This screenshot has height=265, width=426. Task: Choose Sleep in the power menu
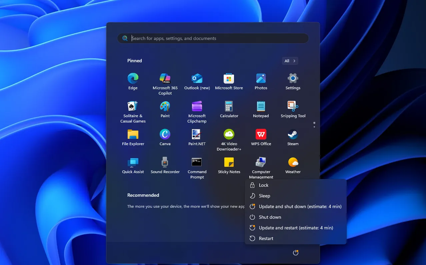(x=264, y=196)
